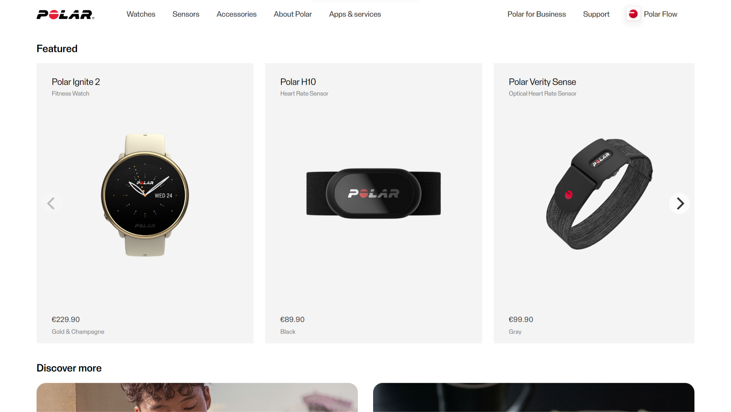Select the Polar Ignite 2 watch image
This screenshot has width=731, height=412.
coord(145,195)
